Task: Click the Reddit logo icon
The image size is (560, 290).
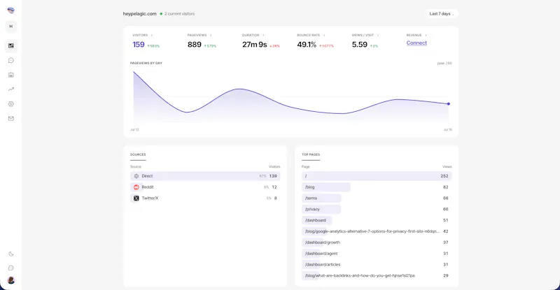Action: coord(136,187)
